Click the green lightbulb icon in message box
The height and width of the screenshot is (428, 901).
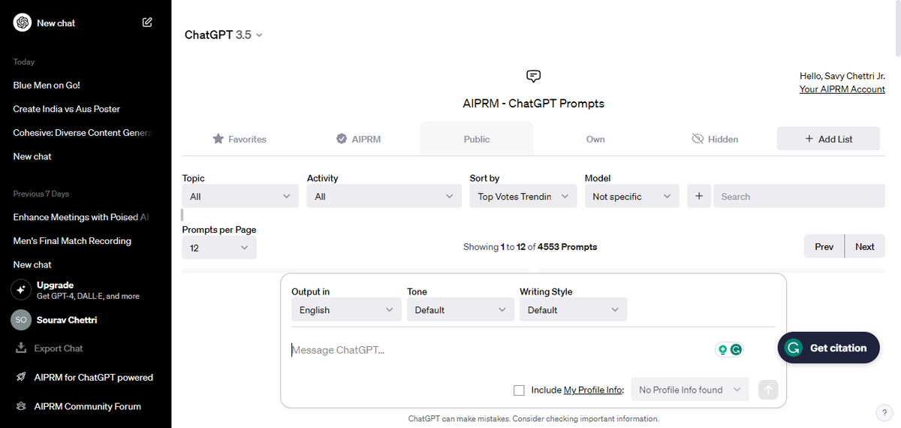pyautogui.click(x=723, y=349)
